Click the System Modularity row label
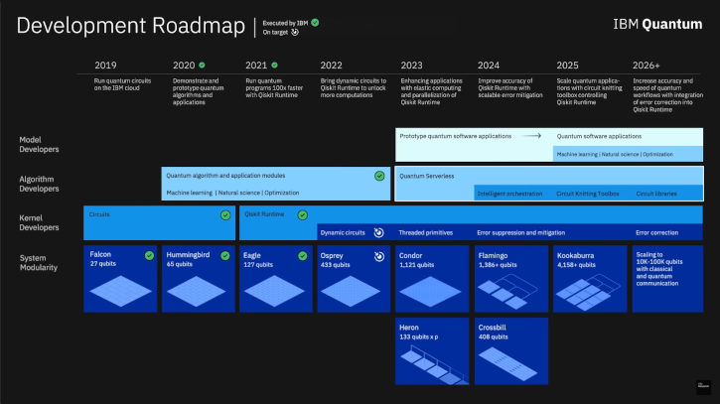The height and width of the screenshot is (404, 720). (39, 263)
